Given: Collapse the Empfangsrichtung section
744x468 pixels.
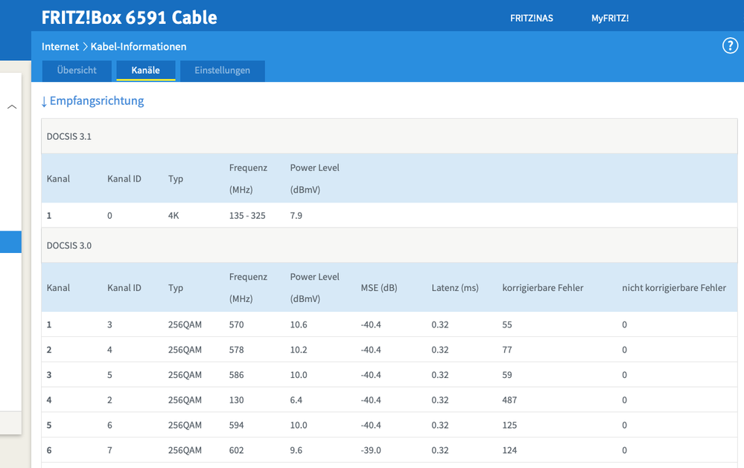Looking at the screenshot, I should (x=92, y=100).
